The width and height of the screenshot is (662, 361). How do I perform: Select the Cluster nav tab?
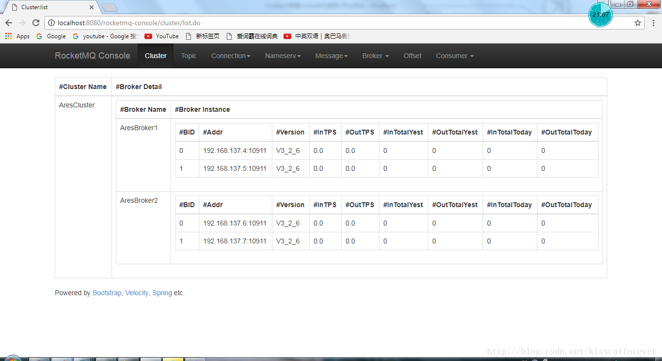[x=156, y=56]
